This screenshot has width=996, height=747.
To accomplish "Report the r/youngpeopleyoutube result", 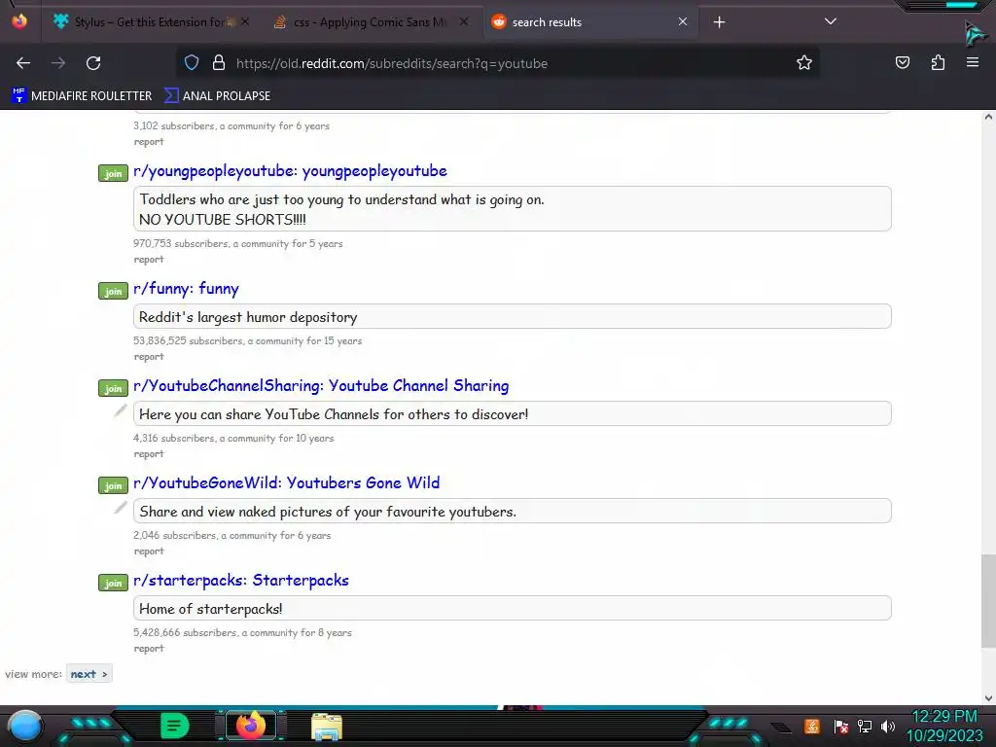I will click(149, 259).
